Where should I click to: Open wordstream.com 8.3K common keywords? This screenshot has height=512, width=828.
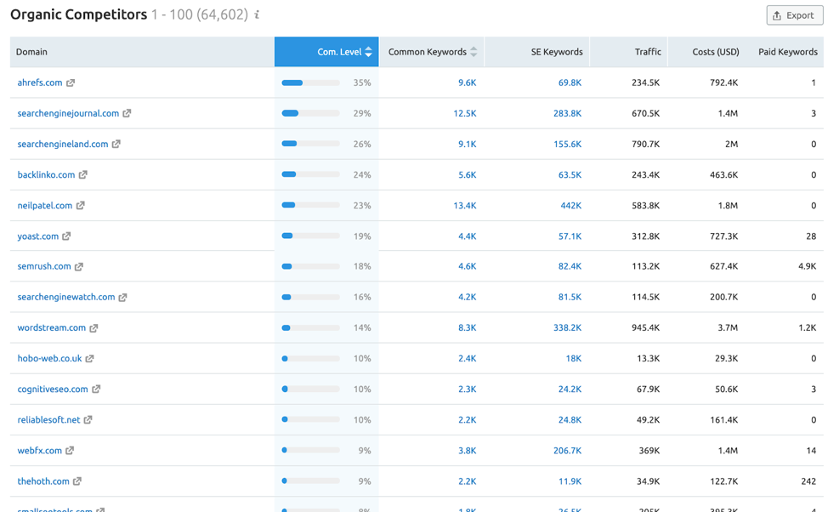click(467, 327)
